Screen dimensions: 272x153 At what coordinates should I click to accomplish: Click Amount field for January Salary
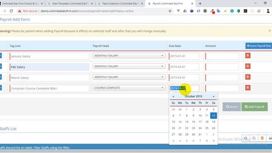point(222,56)
